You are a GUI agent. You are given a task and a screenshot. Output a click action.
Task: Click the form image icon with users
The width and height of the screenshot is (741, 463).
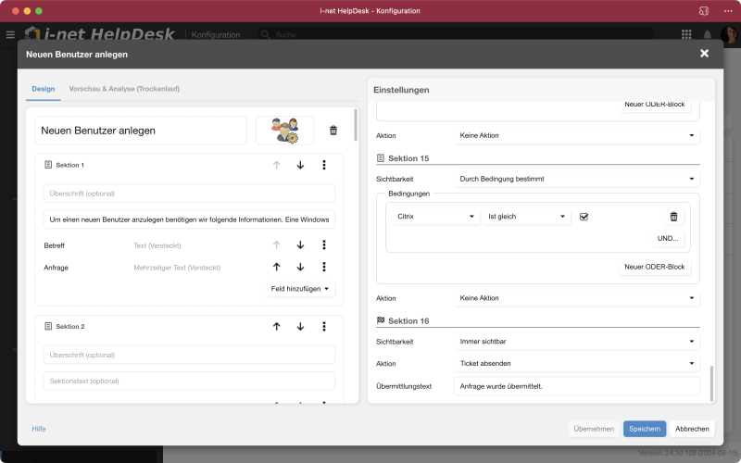[284, 131]
